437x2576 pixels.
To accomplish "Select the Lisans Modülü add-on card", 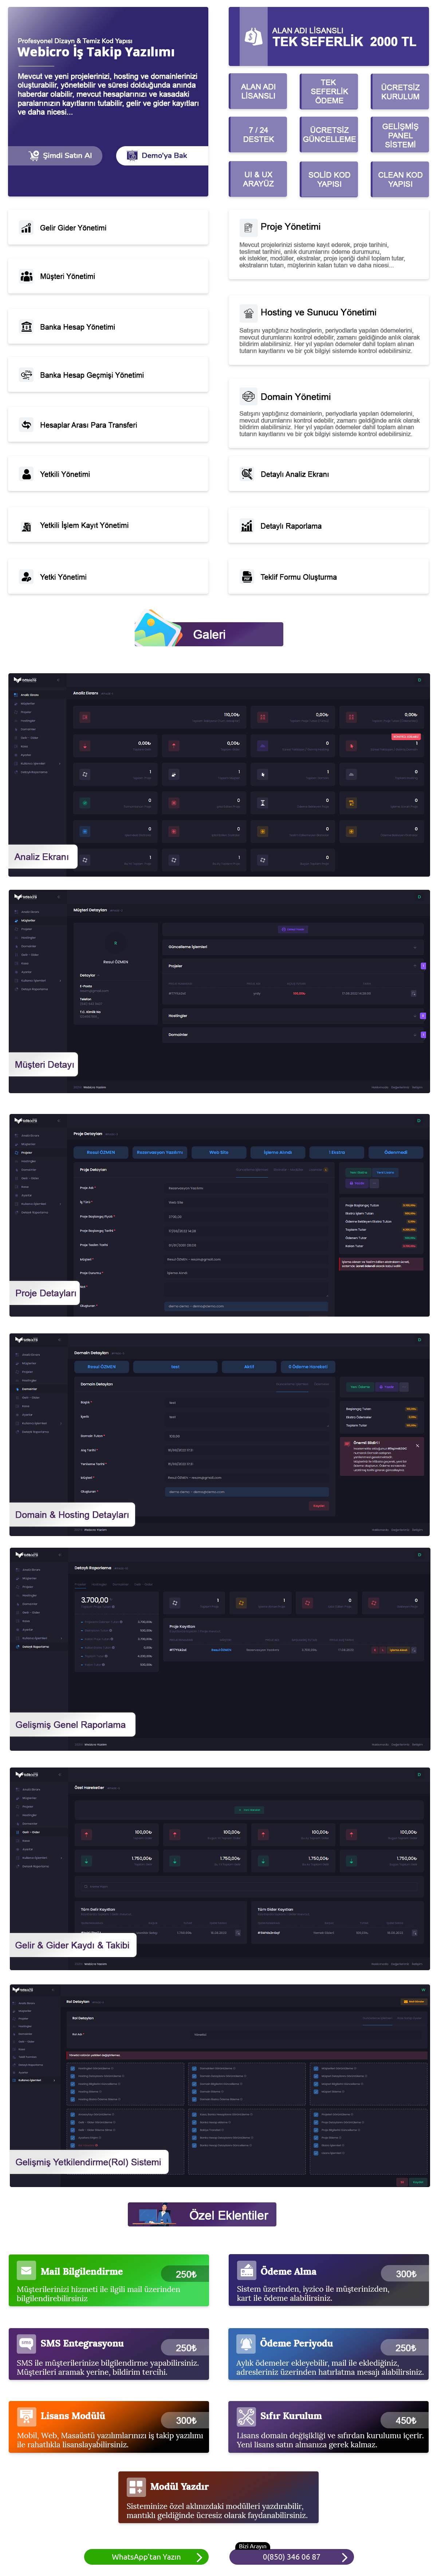I will pyautogui.click(x=109, y=2427).
